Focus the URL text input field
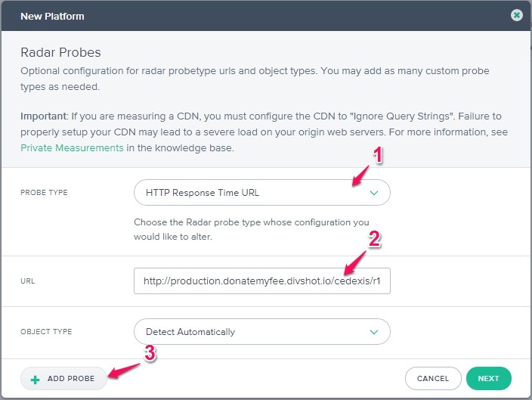Image resolution: width=532 pixels, height=400 pixels. tap(261, 281)
